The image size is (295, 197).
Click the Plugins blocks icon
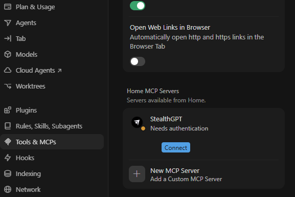(x=8, y=110)
